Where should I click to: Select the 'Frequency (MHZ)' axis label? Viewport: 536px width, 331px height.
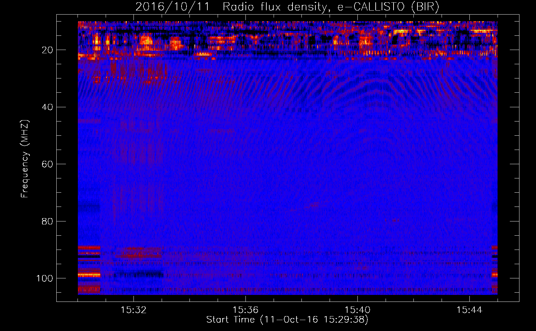25,159
